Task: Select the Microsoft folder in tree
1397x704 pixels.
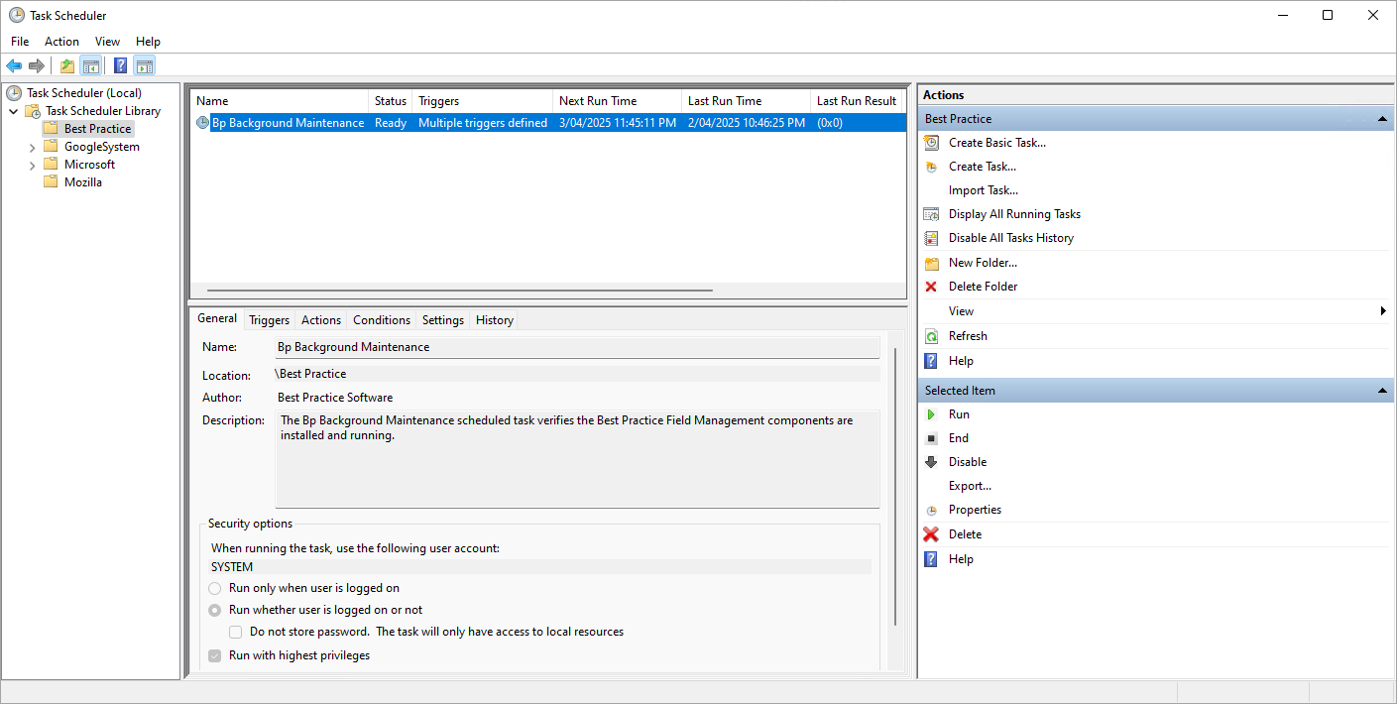Action: click(x=89, y=165)
